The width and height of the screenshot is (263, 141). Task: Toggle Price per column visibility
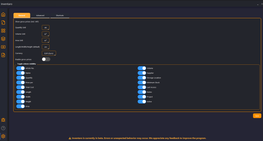coord(20,82)
